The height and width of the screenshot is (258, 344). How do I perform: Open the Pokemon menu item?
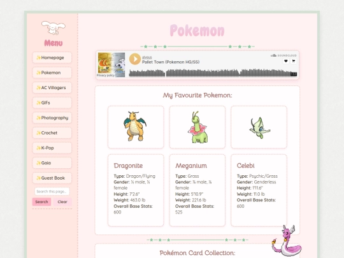point(52,73)
